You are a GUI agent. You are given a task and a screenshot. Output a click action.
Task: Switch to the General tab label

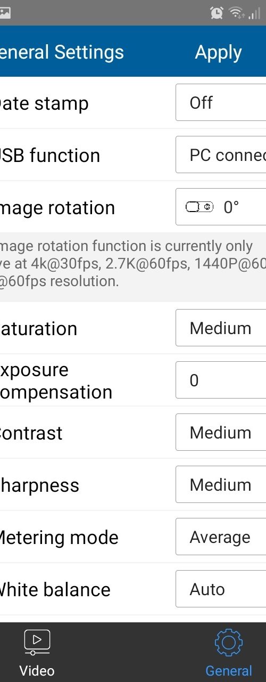tap(229, 670)
